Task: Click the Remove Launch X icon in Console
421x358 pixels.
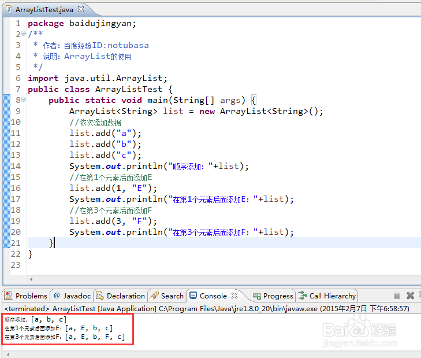Action: [x=410, y=296]
